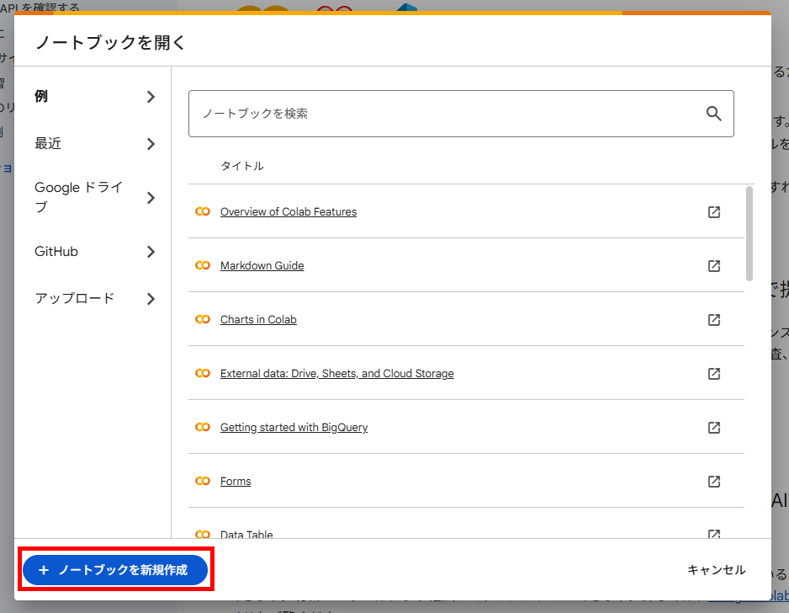Viewport: 789px width, 613px height.
Task: Open Getting started with BigQuery in new tab icon
Action: click(714, 428)
